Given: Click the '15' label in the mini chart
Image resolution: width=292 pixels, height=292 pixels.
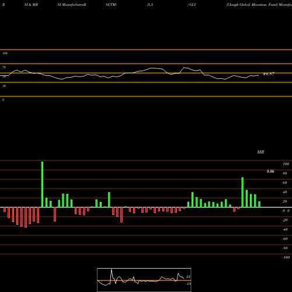Looking at the screenshot, I should click(188, 277).
